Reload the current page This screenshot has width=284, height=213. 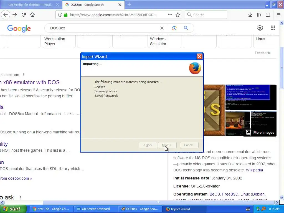(24, 15)
